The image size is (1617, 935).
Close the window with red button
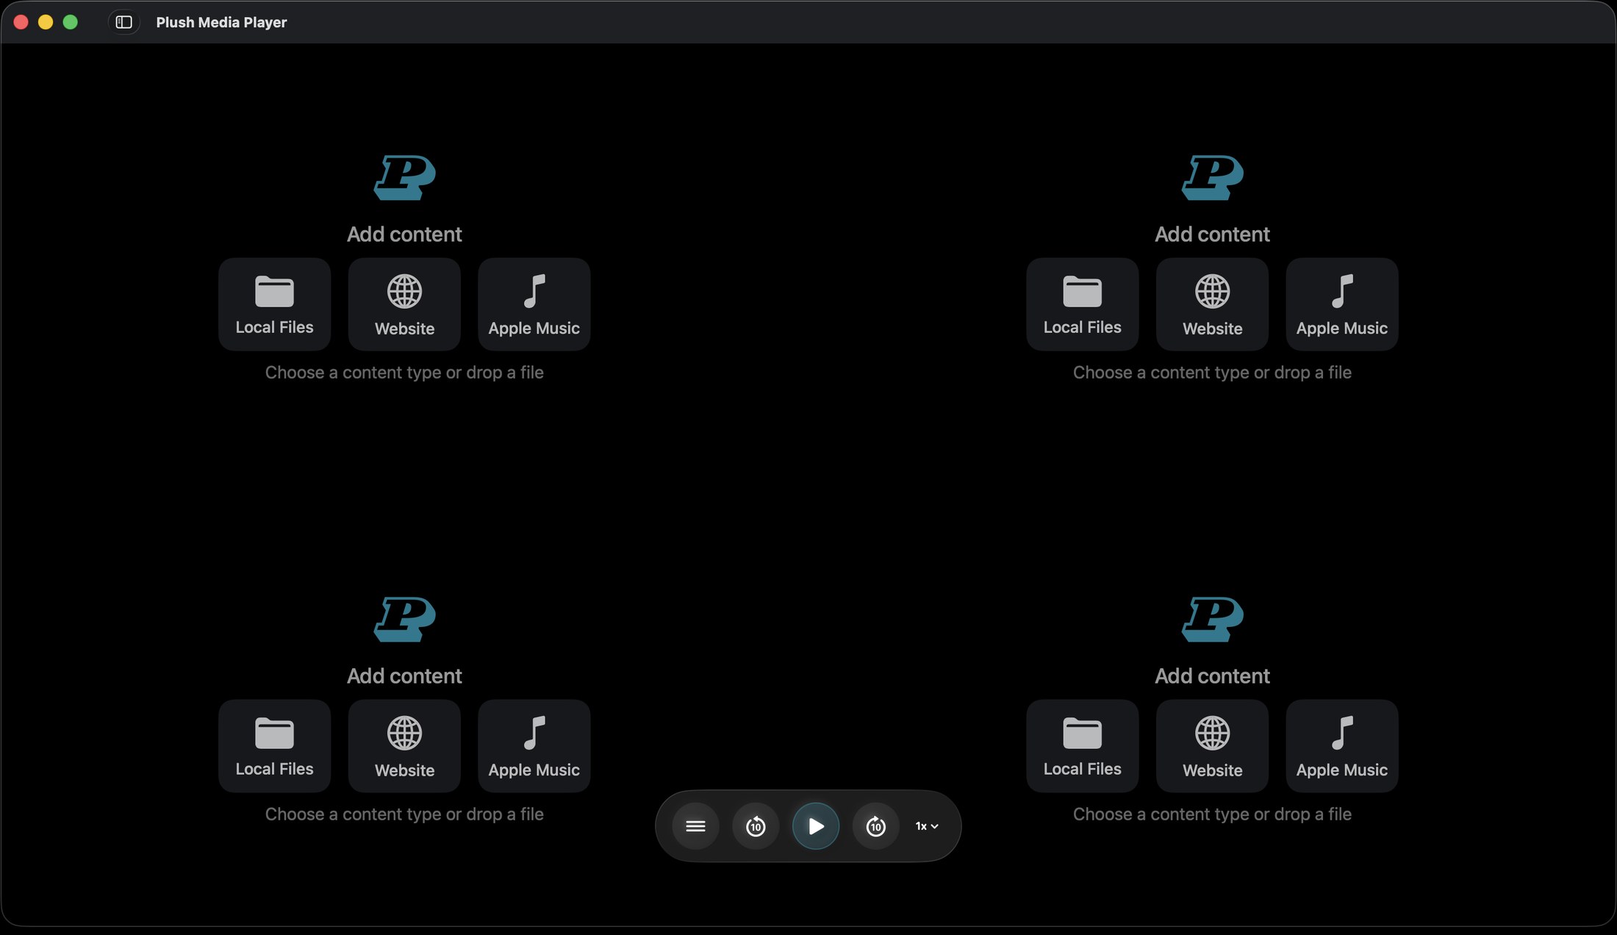(x=21, y=22)
